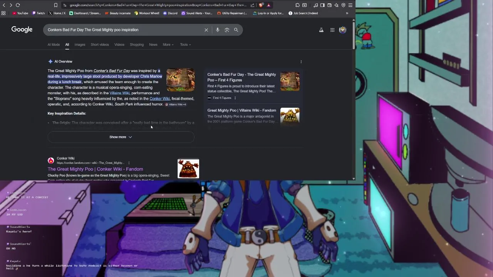Reload the page with the refresh icon
This screenshot has width=493, height=277.
(18, 5)
